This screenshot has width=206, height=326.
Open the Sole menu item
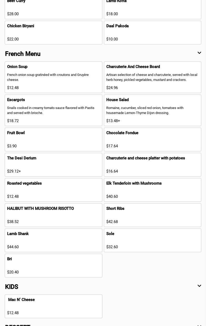pyautogui.click(x=152, y=240)
